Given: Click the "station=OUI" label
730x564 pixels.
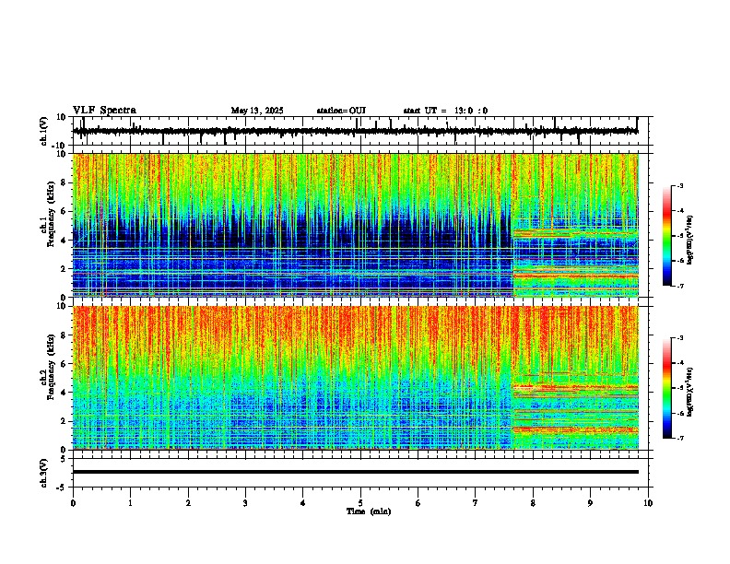Looking at the screenshot, I should pyautogui.click(x=341, y=111).
